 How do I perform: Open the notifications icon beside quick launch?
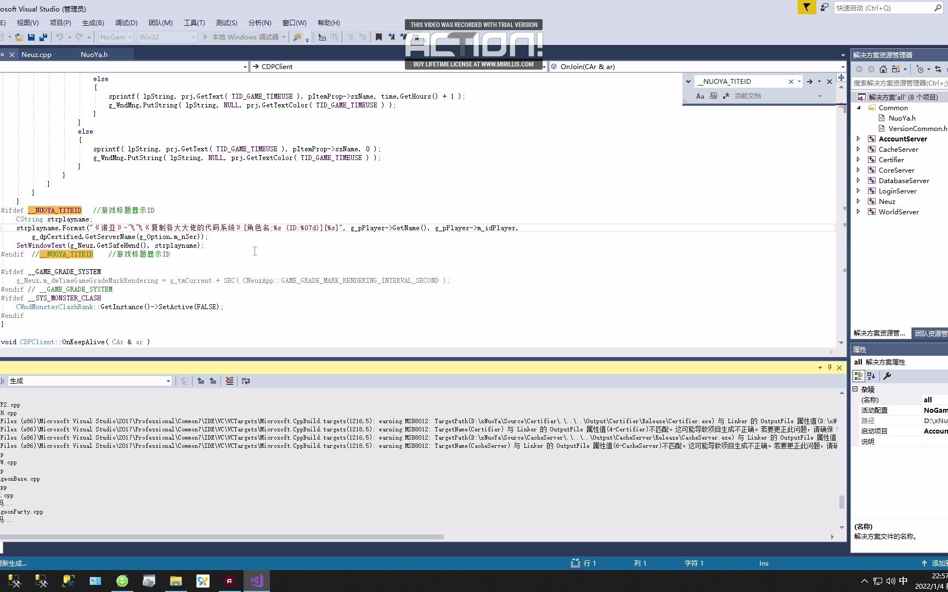pyautogui.click(x=825, y=7)
